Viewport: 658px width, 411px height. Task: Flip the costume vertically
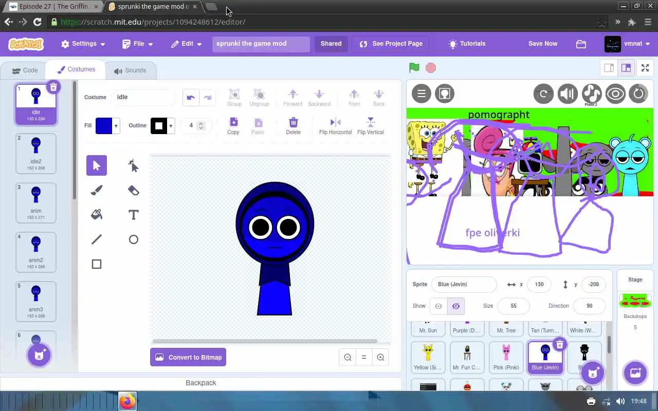click(x=371, y=125)
